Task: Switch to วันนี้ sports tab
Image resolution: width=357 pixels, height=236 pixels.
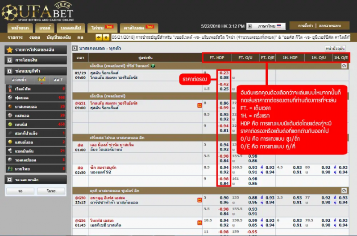Action: [x=42, y=80]
